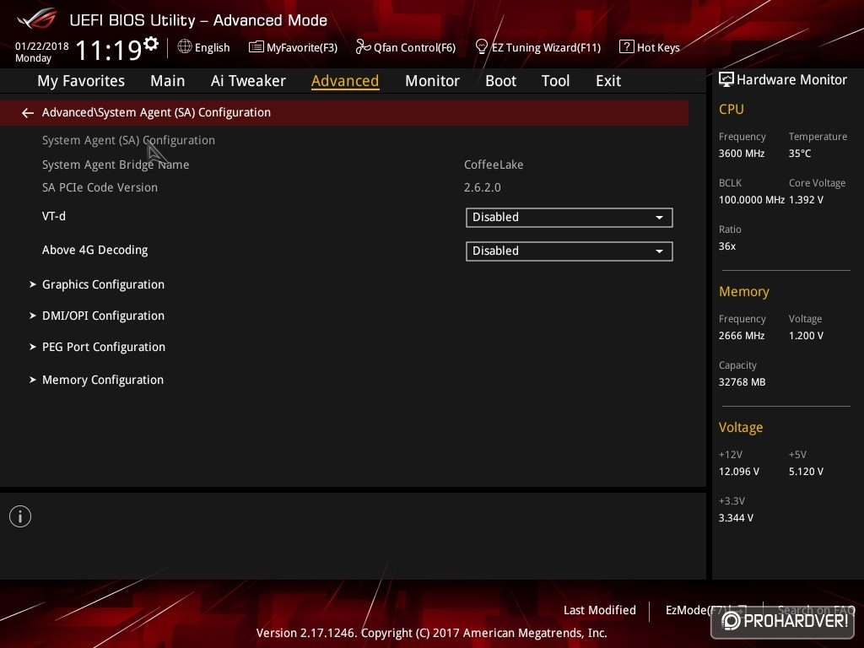The image size is (864, 648).
Task: Click the CoffeeLake value
Action: coord(494,165)
